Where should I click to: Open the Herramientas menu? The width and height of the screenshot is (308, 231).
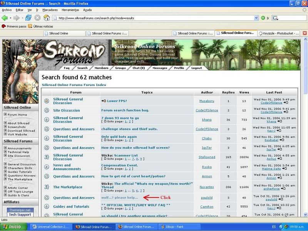click(x=70, y=10)
